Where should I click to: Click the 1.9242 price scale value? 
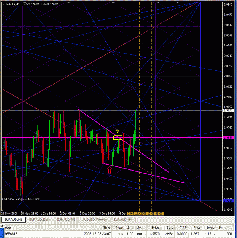coord(228,209)
